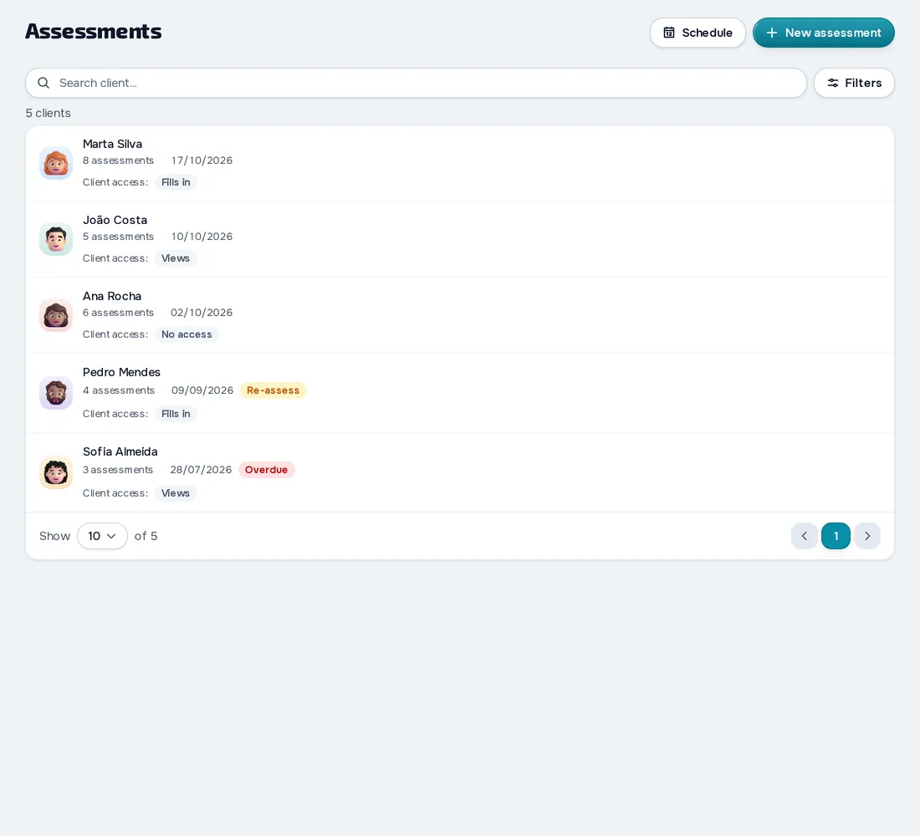This screenshot has width=920, height=836.
Task: Click the Overdue badge on Sofia Almeida
Action: 266,470
